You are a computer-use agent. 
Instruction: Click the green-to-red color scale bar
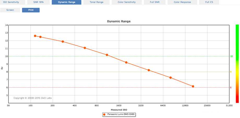click(x=237, y=63)
